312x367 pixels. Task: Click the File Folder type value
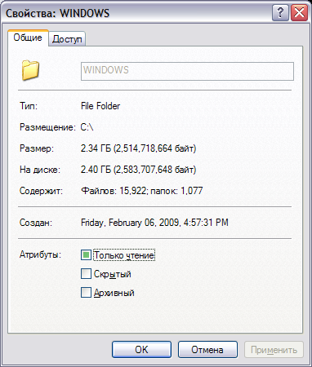[x=100, y=106]
